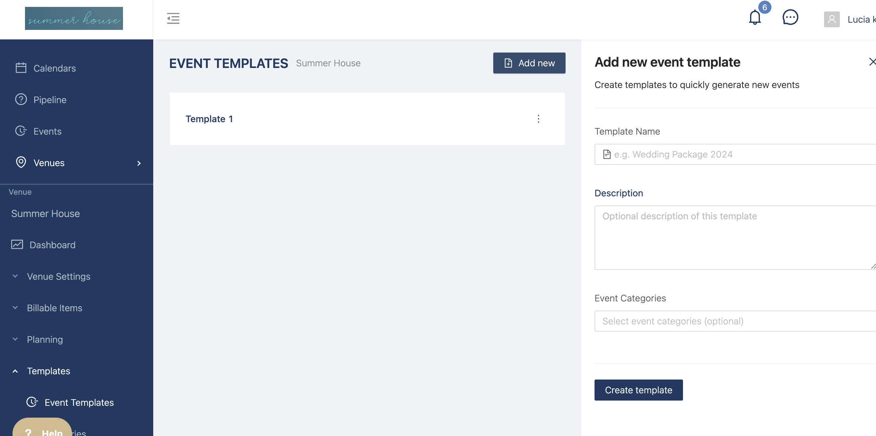
Task: Collapse sidebar using the menu fold icon
Action: [x=173, y=18]
